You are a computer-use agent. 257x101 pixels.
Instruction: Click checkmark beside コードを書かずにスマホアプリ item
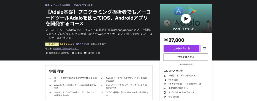tap(50, 78)
